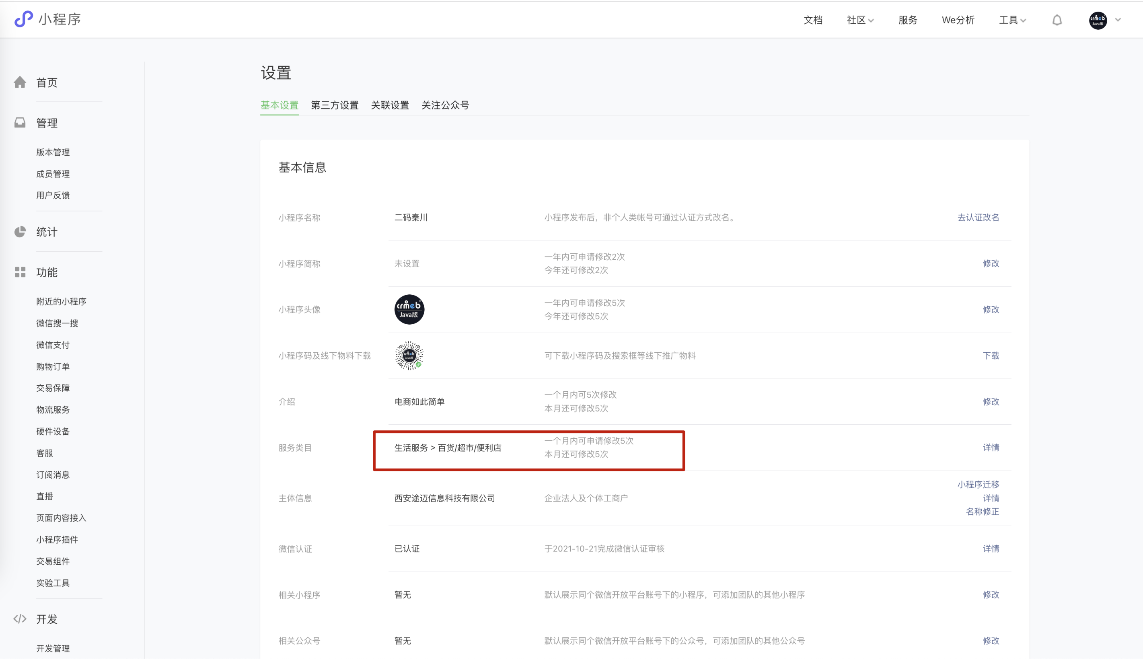
Task: Open 用户反馈 in sidebar
Action: pos(53,195)
